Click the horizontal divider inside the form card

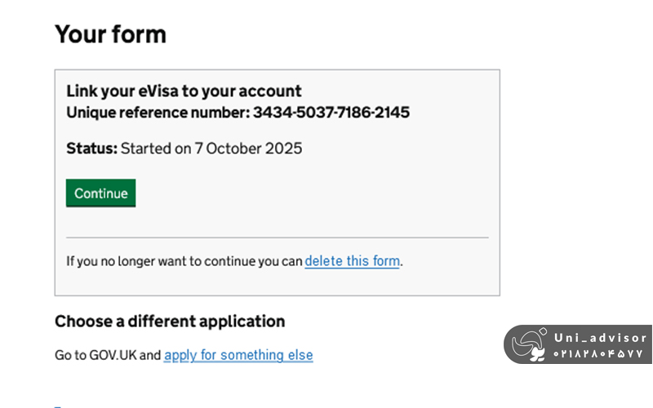277,237
